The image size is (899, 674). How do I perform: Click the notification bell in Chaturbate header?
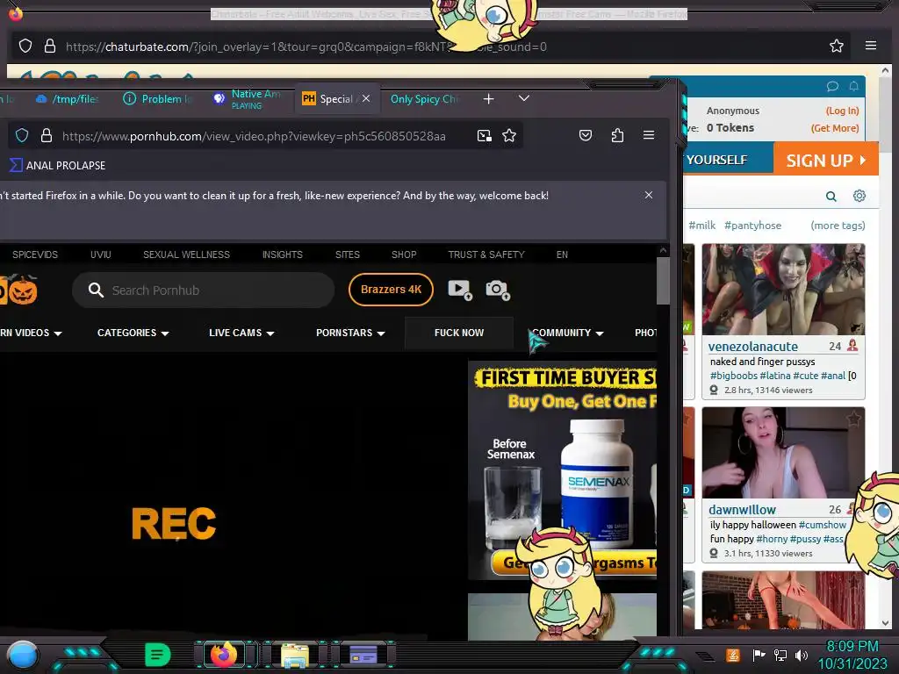click(853, 86)
